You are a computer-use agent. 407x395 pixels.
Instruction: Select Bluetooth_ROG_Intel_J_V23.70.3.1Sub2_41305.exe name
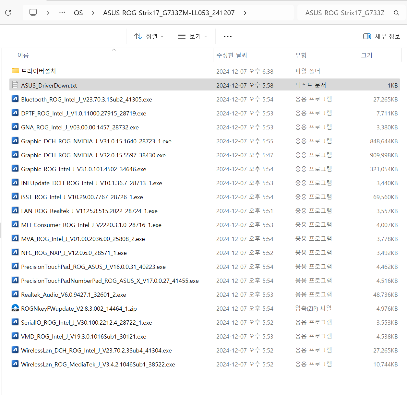pyautogui.click(x=87, y=99)
